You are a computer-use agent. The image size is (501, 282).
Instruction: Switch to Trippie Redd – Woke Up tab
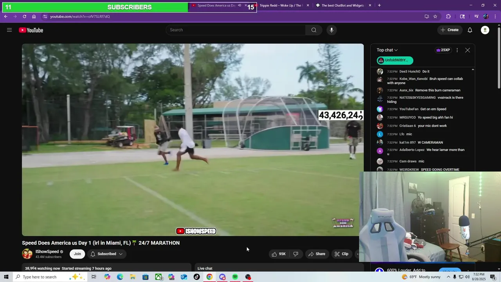click(x=281, y=5)
